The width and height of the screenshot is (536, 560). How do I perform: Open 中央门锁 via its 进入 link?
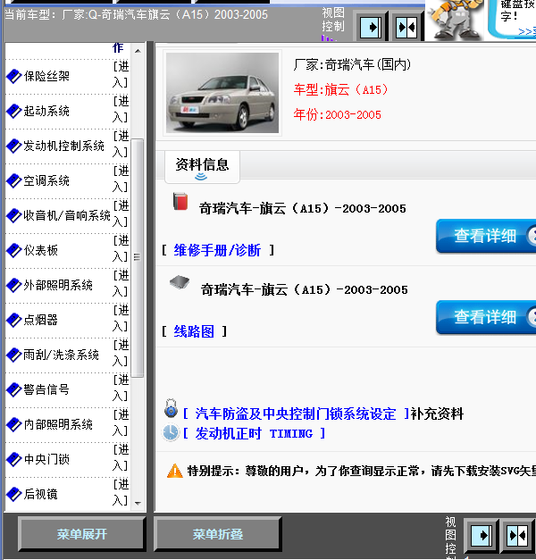pos(121,457)
